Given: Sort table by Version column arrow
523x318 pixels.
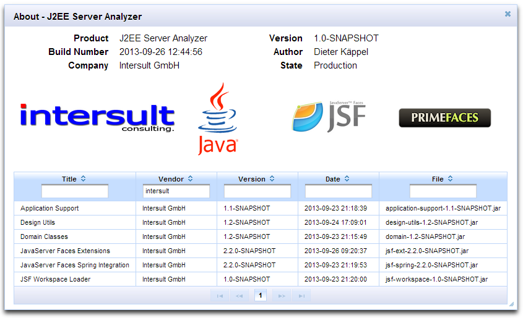Looking at the screenshot, I should coord(272,178).
